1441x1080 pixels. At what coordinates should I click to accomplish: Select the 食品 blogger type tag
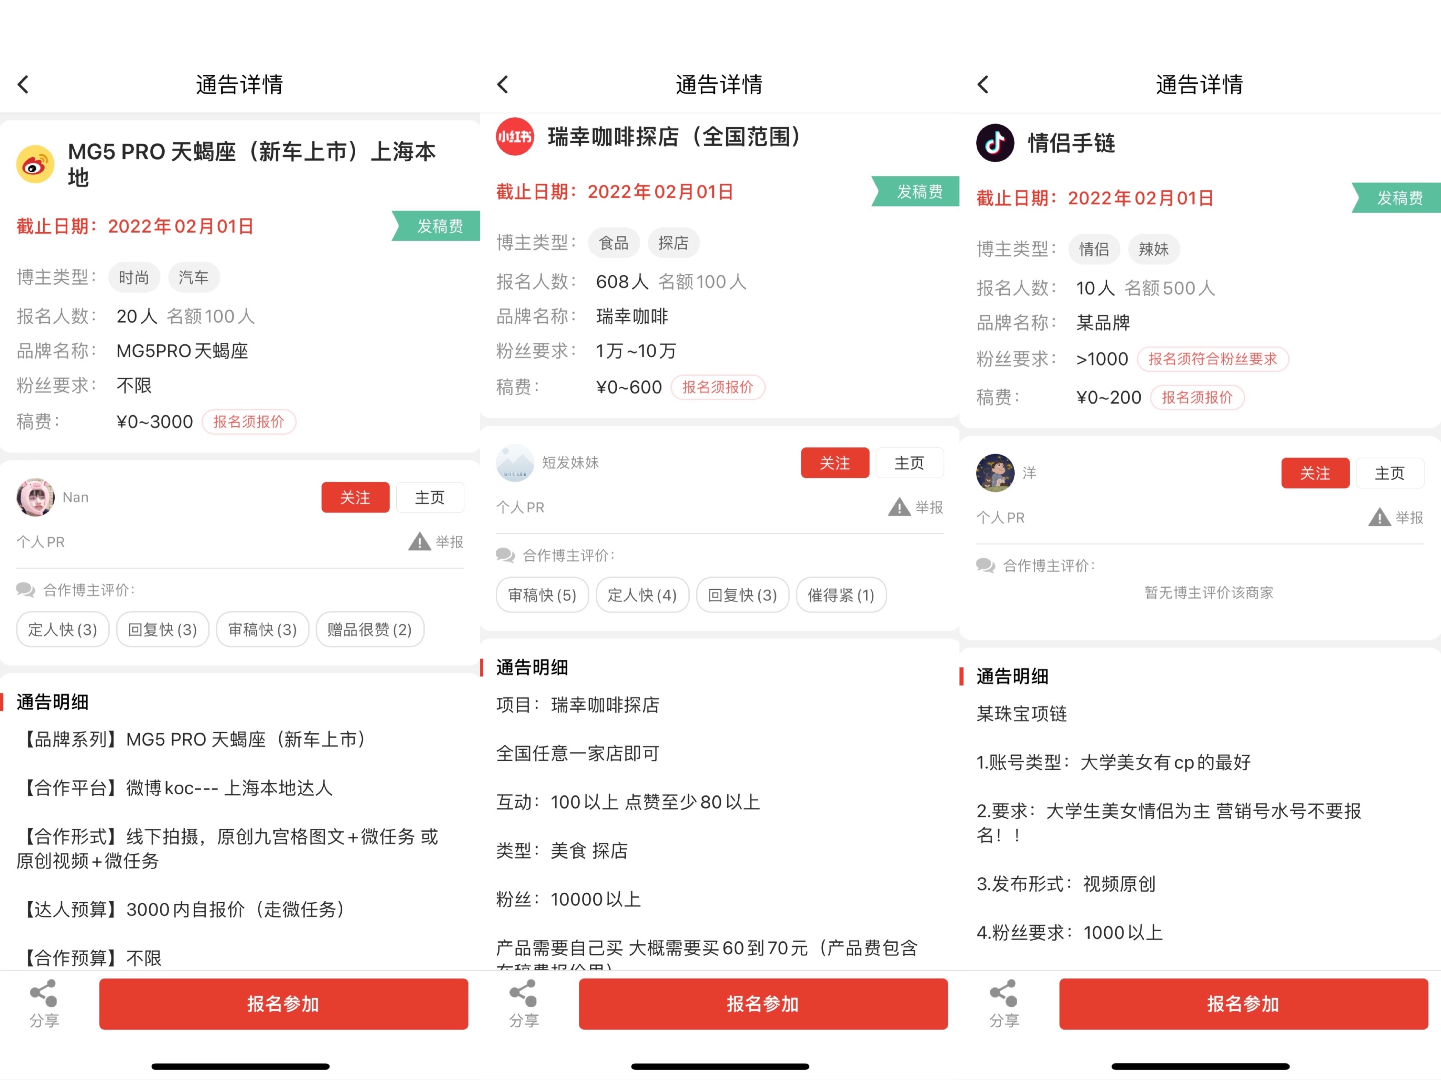[x=614, y=243]
